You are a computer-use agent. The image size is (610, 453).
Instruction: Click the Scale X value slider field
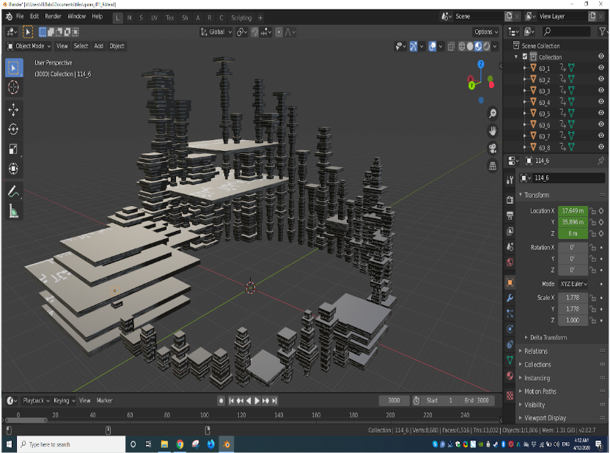point(572,298)
